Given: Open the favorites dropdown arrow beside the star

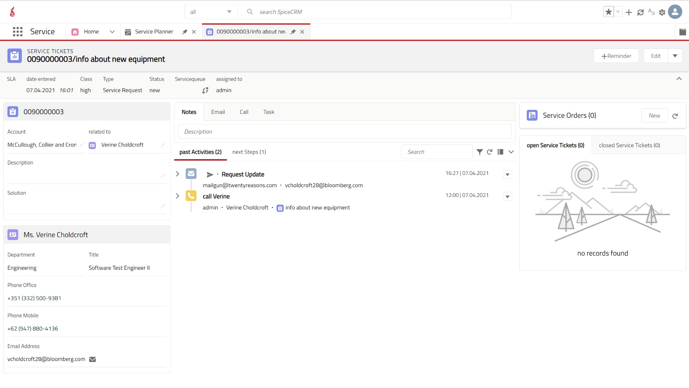Looking at the screenshot, I should [618, 12].
